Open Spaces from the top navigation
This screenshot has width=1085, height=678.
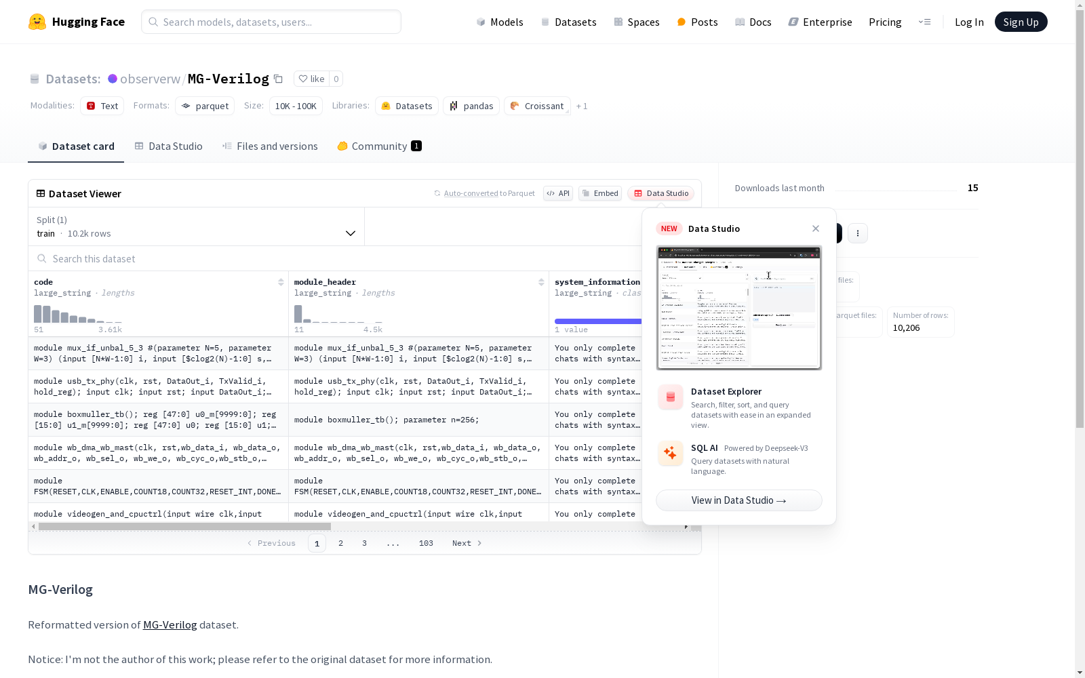pos(637,22)
